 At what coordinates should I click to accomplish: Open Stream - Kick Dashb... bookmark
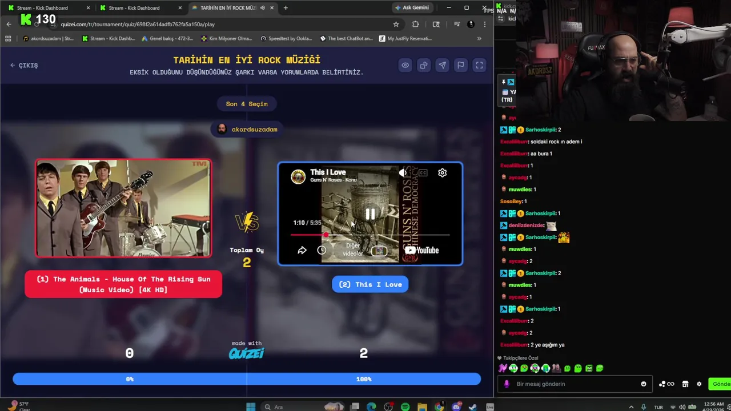pyautogui.click(x=109, y=38)
